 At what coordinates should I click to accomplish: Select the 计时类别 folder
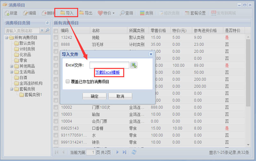pos(25,49)
